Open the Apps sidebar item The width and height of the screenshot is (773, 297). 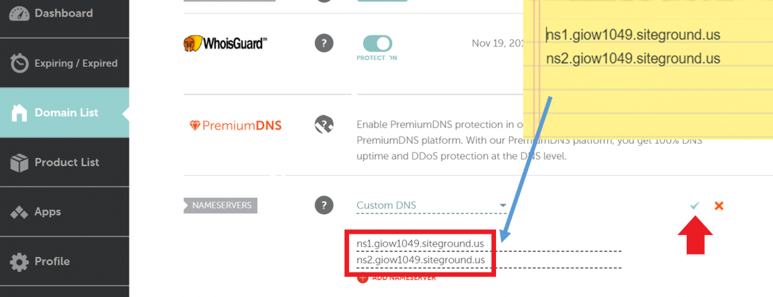coord(48,212)
